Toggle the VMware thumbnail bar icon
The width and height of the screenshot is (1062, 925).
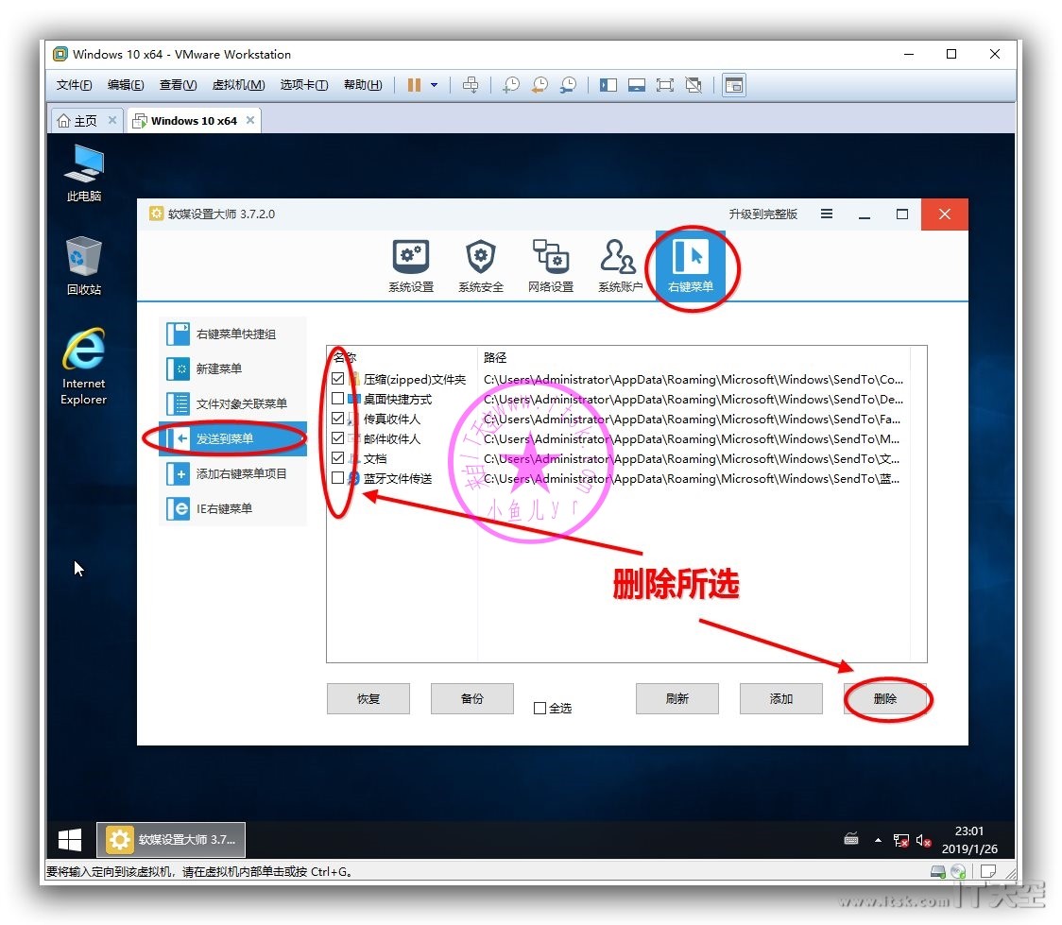637,85
